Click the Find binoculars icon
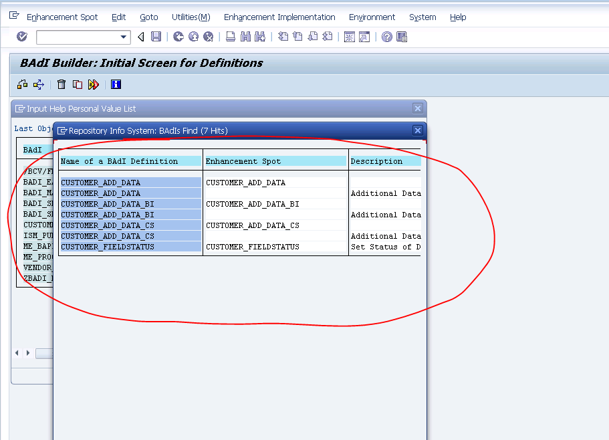This screenshot has width=609, height=440. (244, 37)
